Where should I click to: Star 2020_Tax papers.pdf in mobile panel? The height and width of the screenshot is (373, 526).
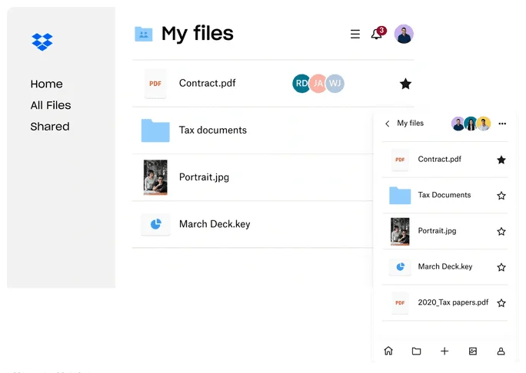pyautogui.click(x=501, y=303)
